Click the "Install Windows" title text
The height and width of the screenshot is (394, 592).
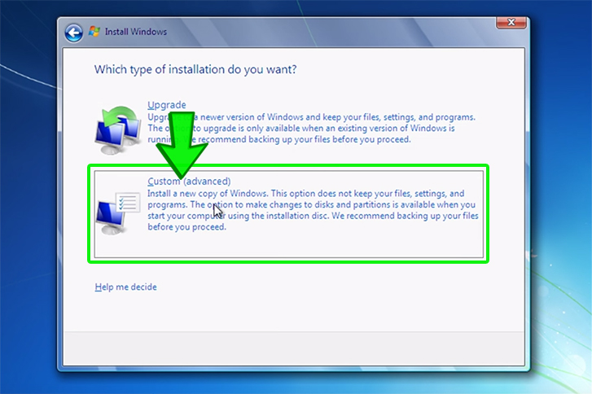(x=136, y=32)
